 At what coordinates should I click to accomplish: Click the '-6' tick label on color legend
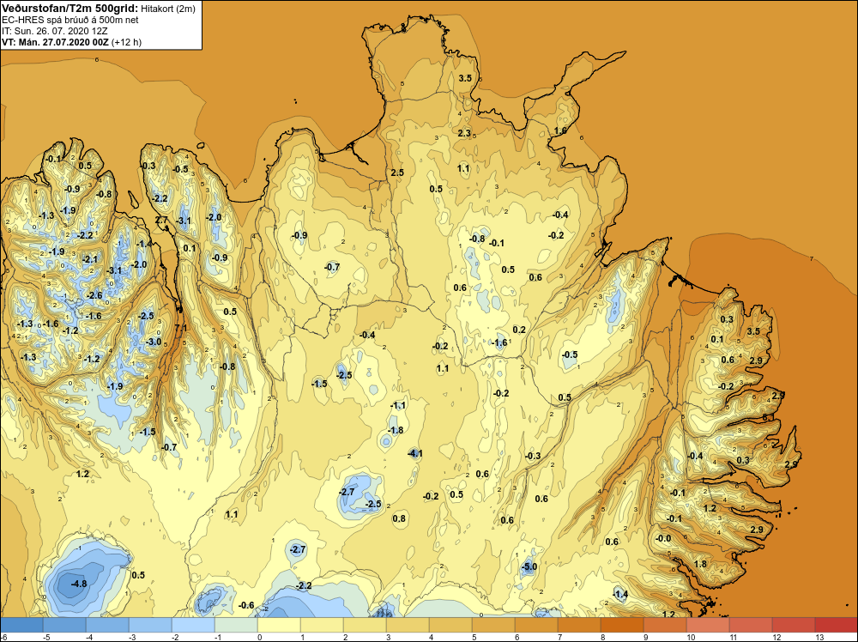(x=5, y=637)
